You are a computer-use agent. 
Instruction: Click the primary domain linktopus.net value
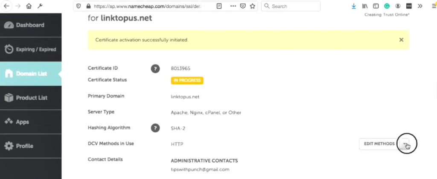[x=185, y=97]
